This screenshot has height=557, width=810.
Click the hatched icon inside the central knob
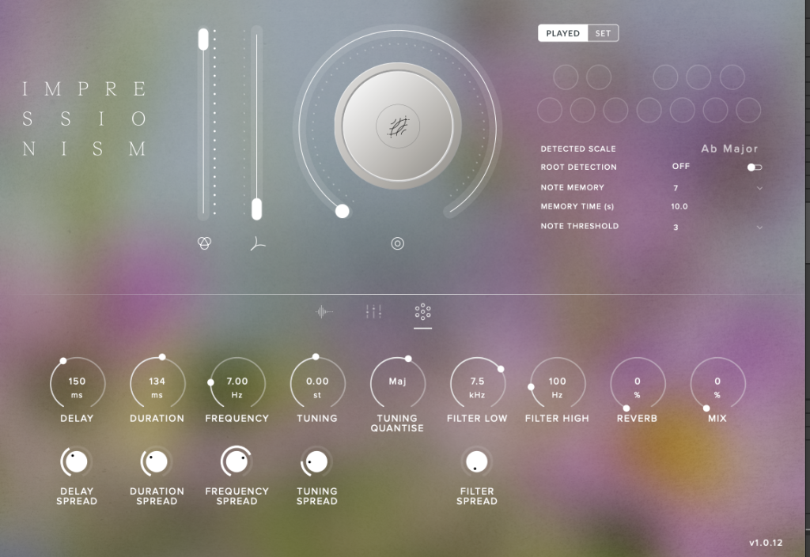point(397,128)
